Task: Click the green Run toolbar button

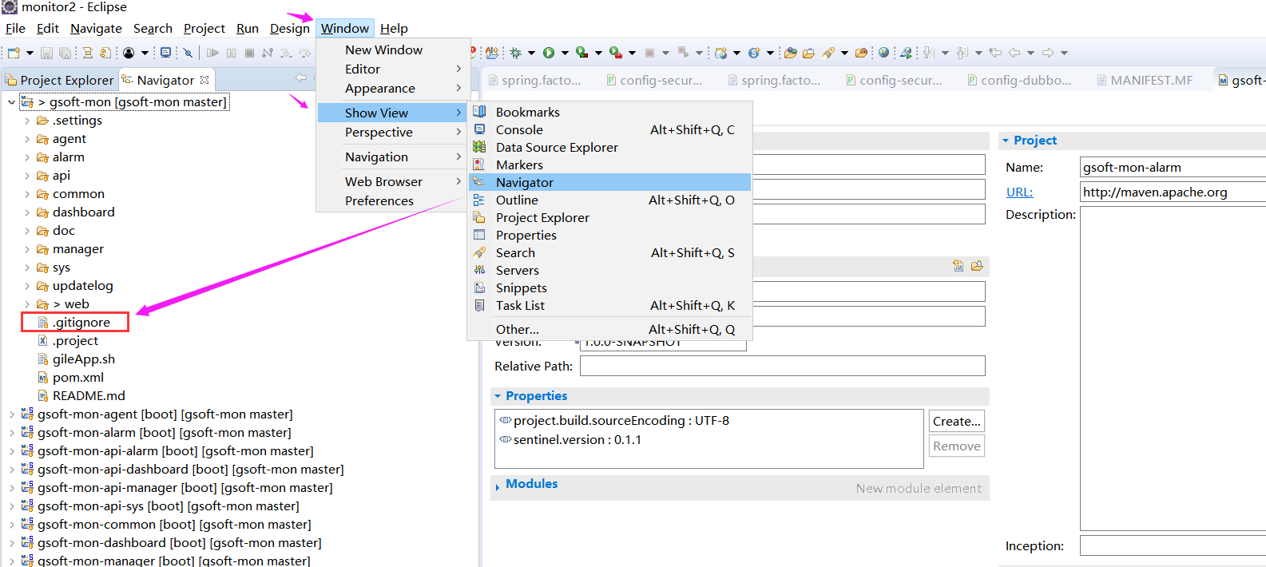Action: pos(549,53)
